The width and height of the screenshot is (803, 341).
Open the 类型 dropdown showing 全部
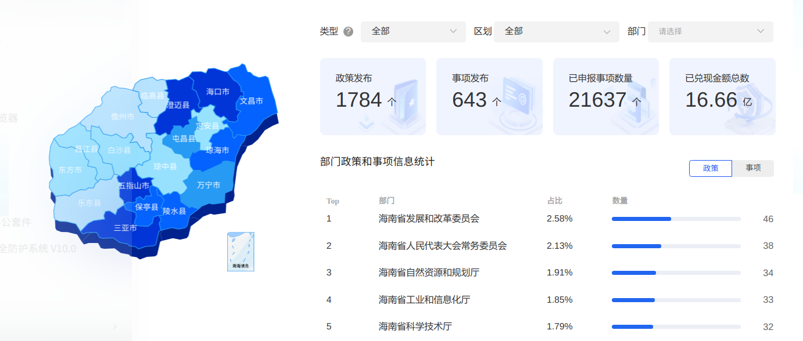point(413,31)
